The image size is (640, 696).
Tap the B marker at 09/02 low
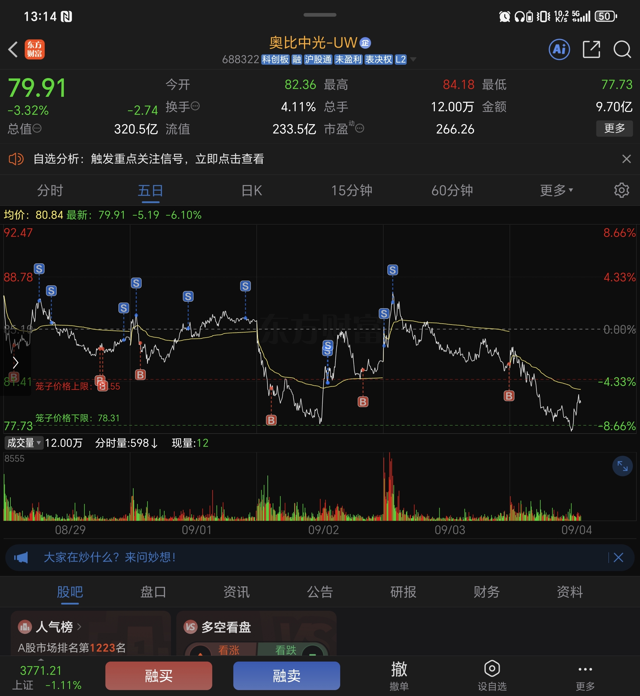point(271,420)
